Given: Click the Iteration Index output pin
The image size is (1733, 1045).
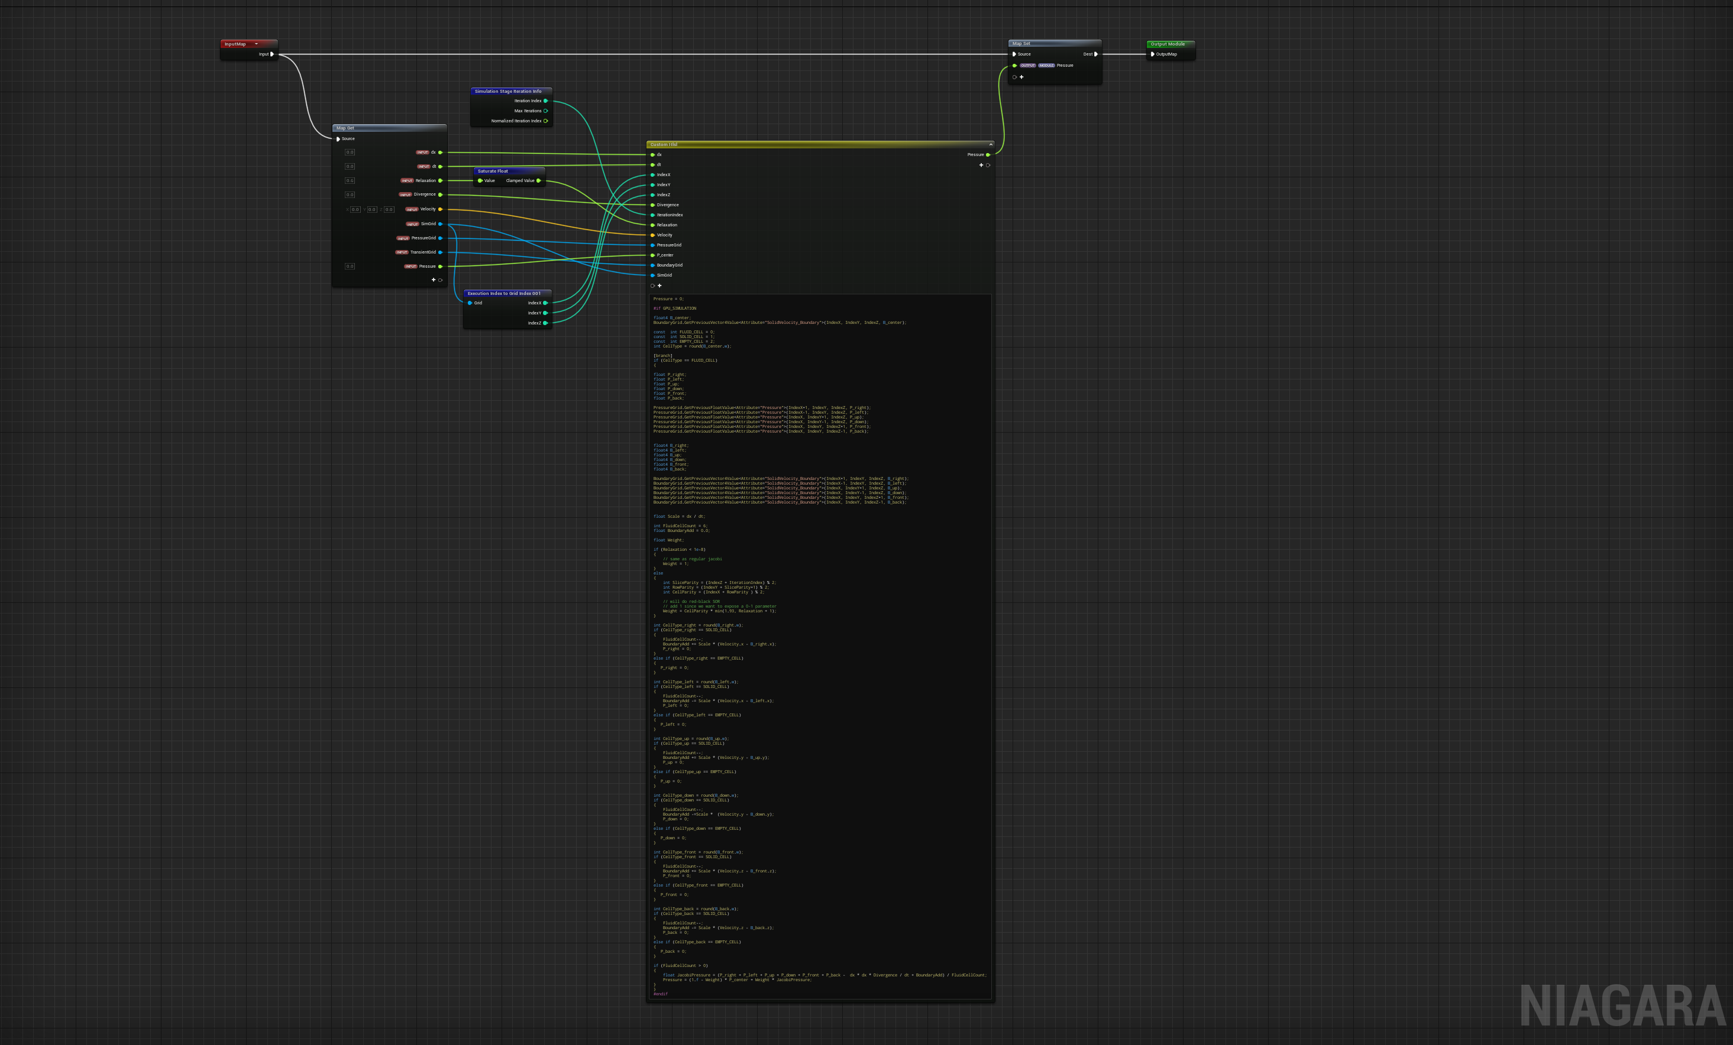Looking at the screenshot, I should [546, 101].
